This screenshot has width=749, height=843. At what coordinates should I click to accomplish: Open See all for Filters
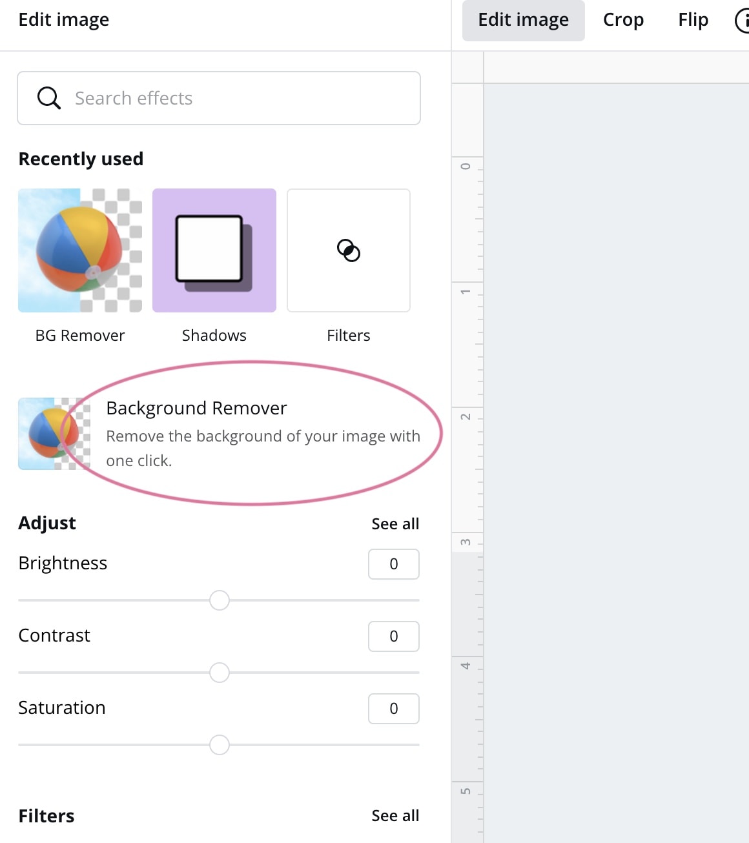[x=395, y=816]
